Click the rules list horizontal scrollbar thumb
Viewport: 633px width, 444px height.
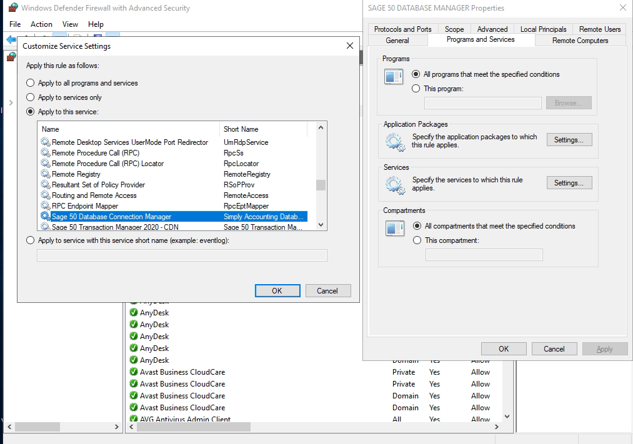[x=194, y=427]
